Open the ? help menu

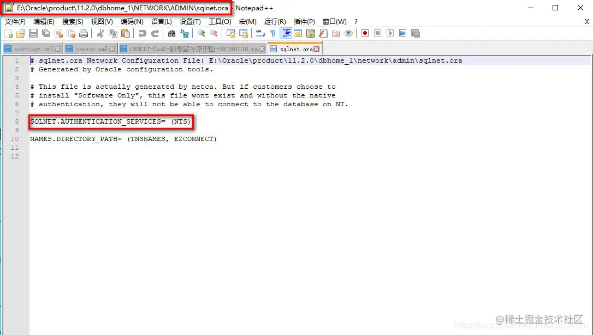click(356, 21)
